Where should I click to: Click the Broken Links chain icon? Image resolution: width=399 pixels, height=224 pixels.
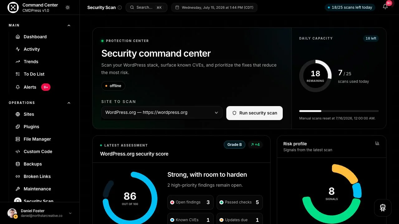18,176
